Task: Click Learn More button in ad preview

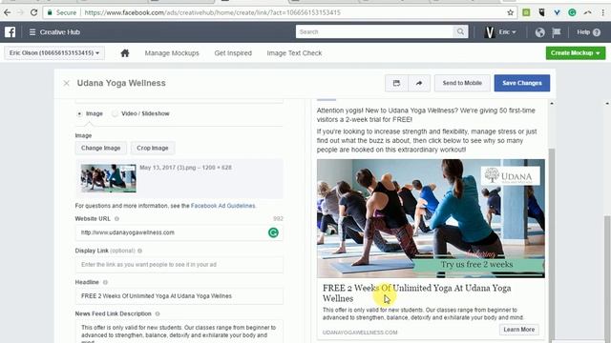Action: [519, 330]
